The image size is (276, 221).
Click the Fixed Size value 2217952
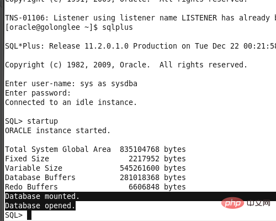click(144, 159)
